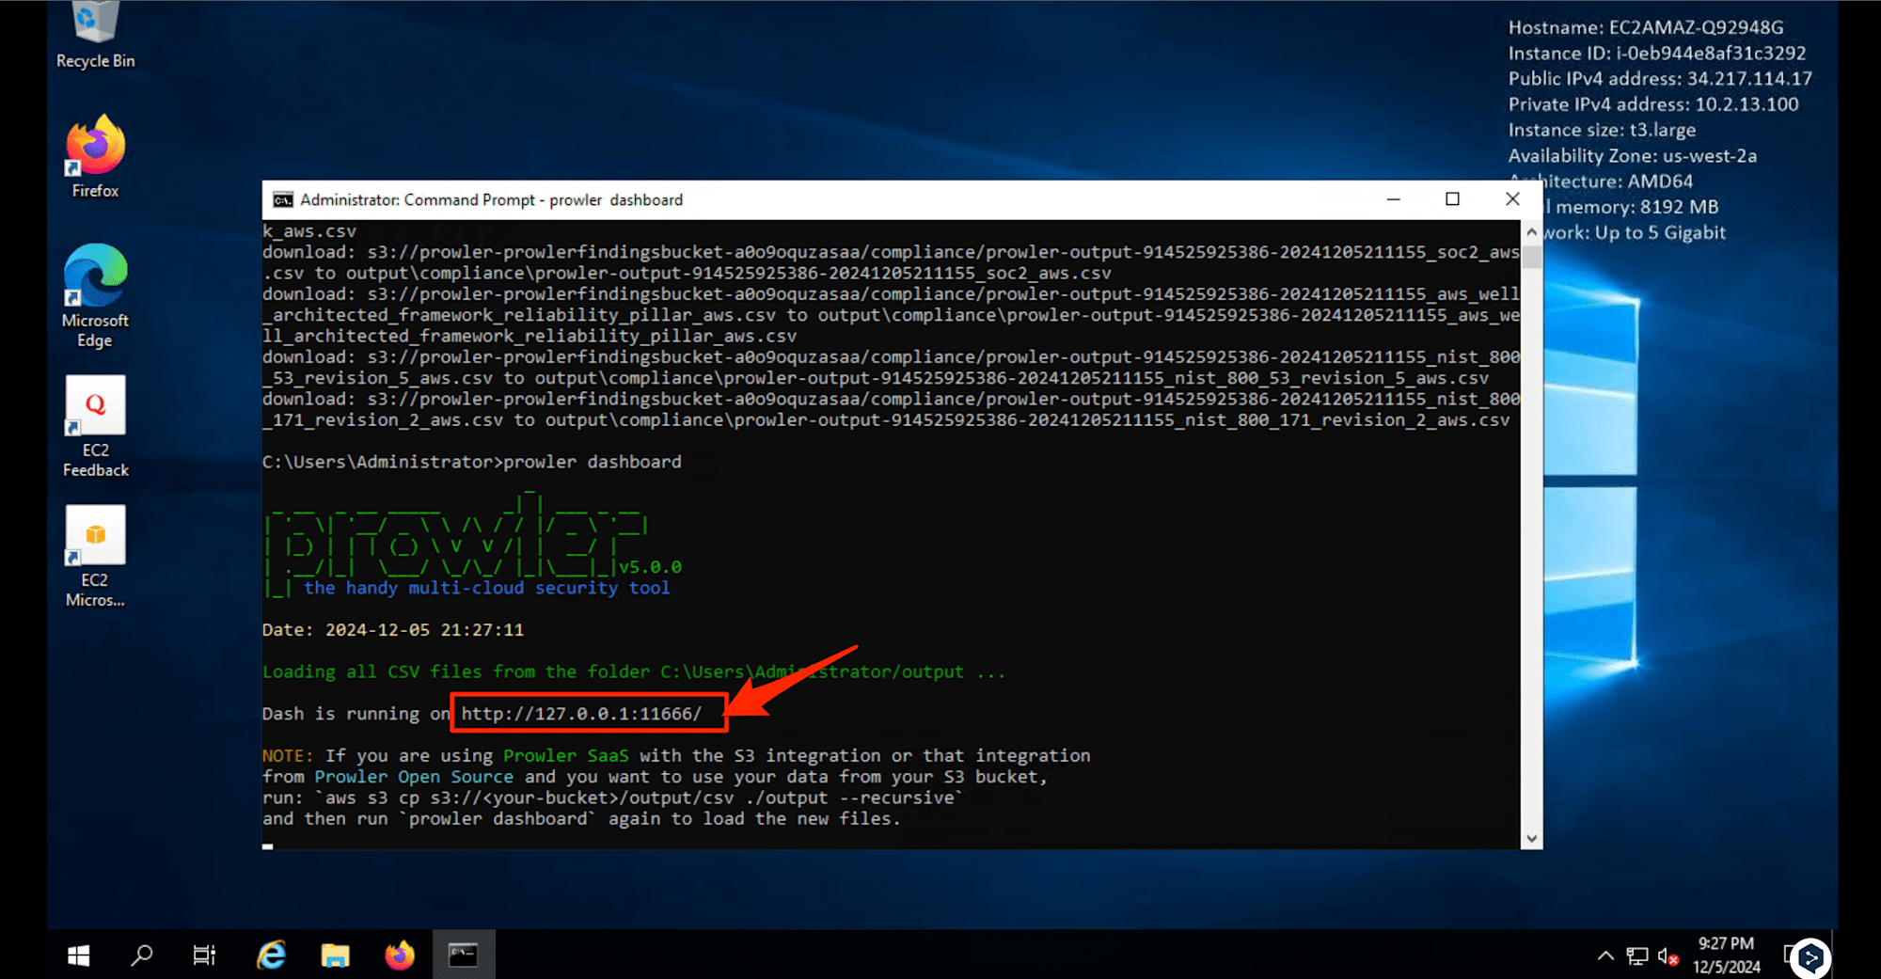This screenshot has height=979, width=1881.
Task: Open the Windows Start menu
Action: point(79,955)
